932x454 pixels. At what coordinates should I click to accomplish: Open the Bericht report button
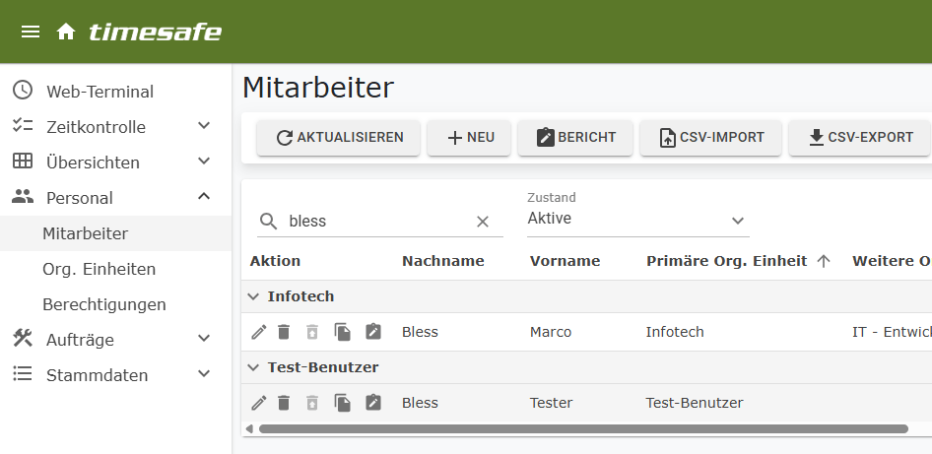pyautogui.click(x=575, y=138)
